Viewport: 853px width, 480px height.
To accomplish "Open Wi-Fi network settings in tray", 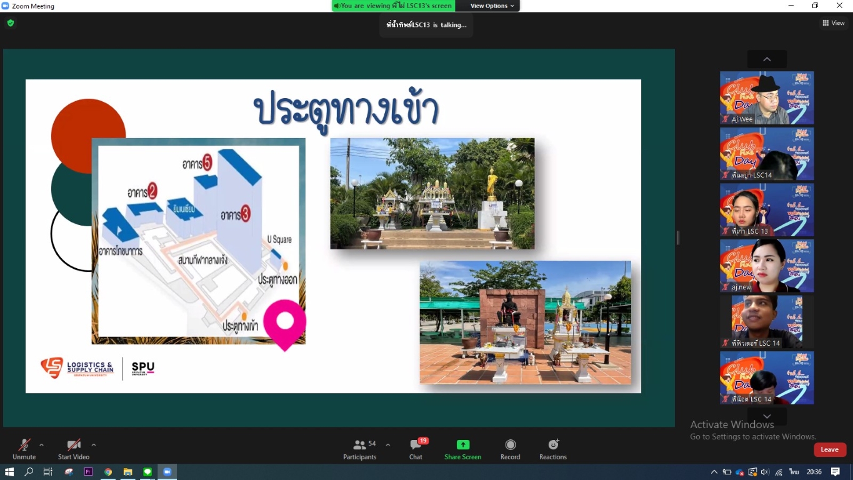I will pyautogui.click(x=779, y=472).
